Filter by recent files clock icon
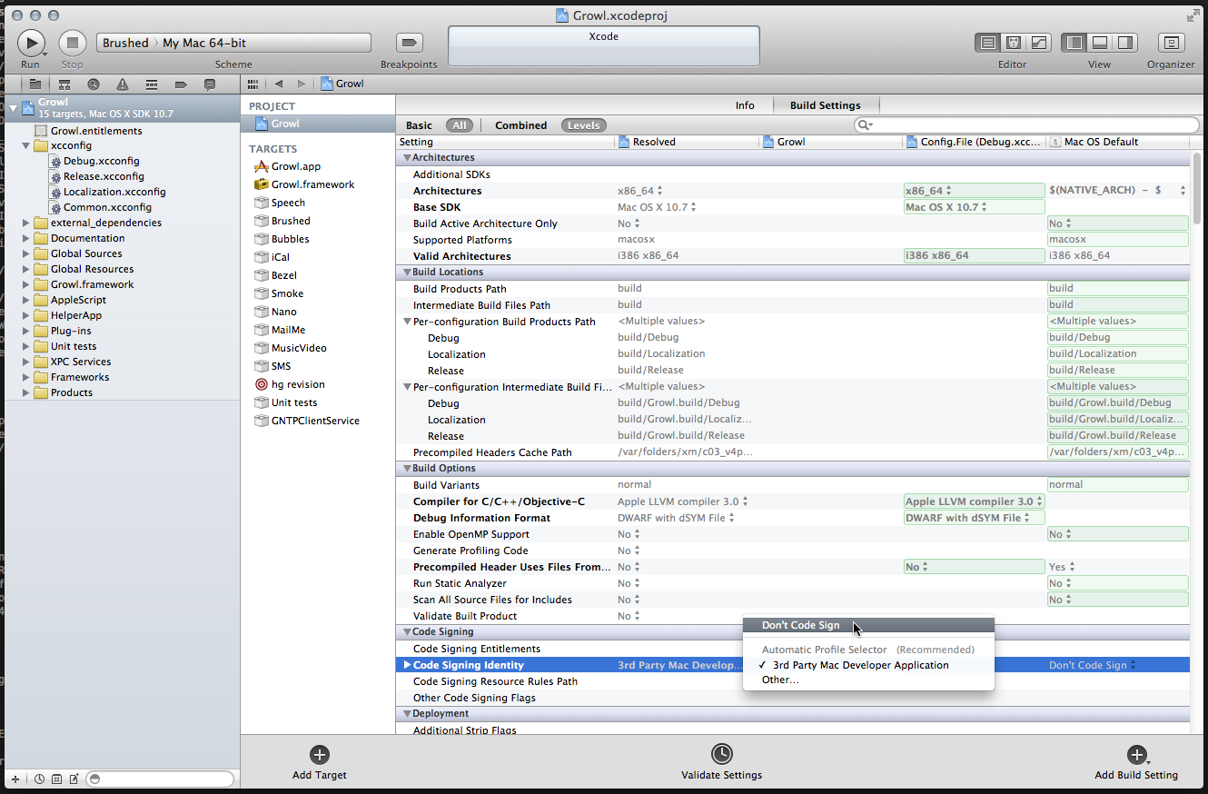 coord(40,779)
